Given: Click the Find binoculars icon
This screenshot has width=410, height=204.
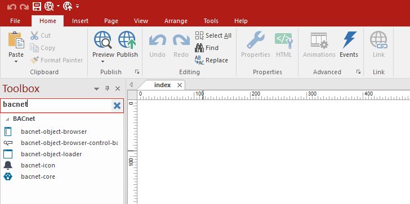Looking at the screenshot, I should (199, 48).
